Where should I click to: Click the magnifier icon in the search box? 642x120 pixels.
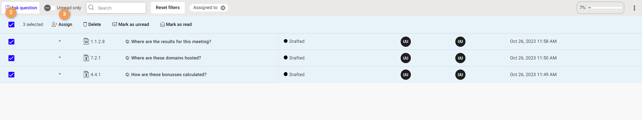[91, 8]
